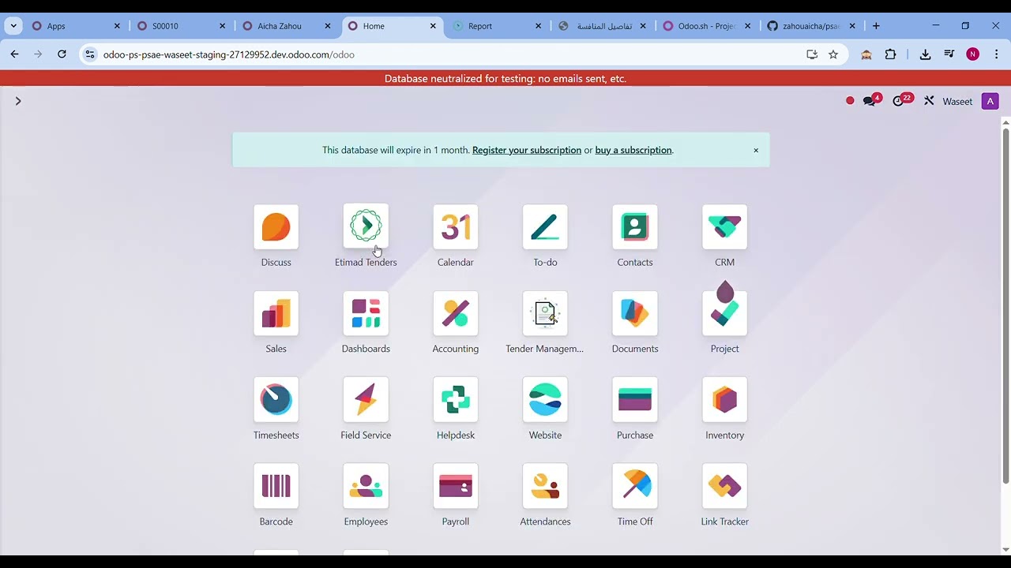
Task: Open the Employees app
Action: pos(366,486)
